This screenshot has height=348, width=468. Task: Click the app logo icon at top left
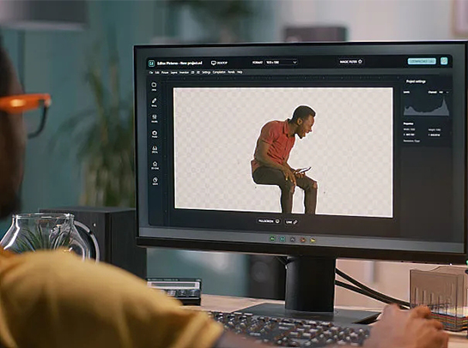click(x=152, y=63)
